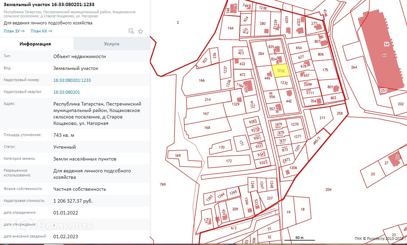Click parcel 168 on the map
Screen dimensions: 407x245
(x=207, y=128)
